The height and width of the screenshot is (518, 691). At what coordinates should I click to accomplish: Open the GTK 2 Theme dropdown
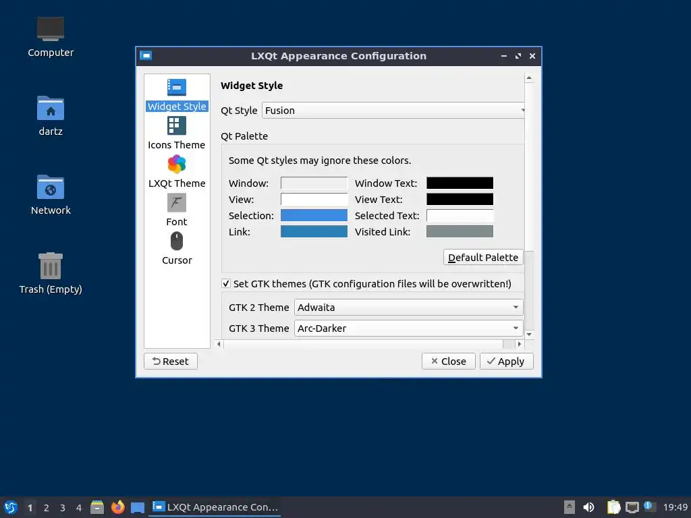pyautogui.click(x=408, y=308)
